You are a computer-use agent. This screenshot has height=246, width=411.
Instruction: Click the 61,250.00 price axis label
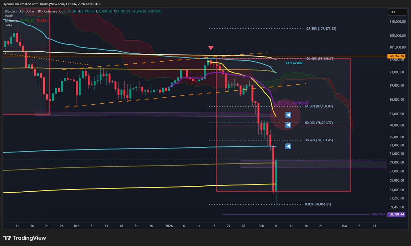click(396, 198)
